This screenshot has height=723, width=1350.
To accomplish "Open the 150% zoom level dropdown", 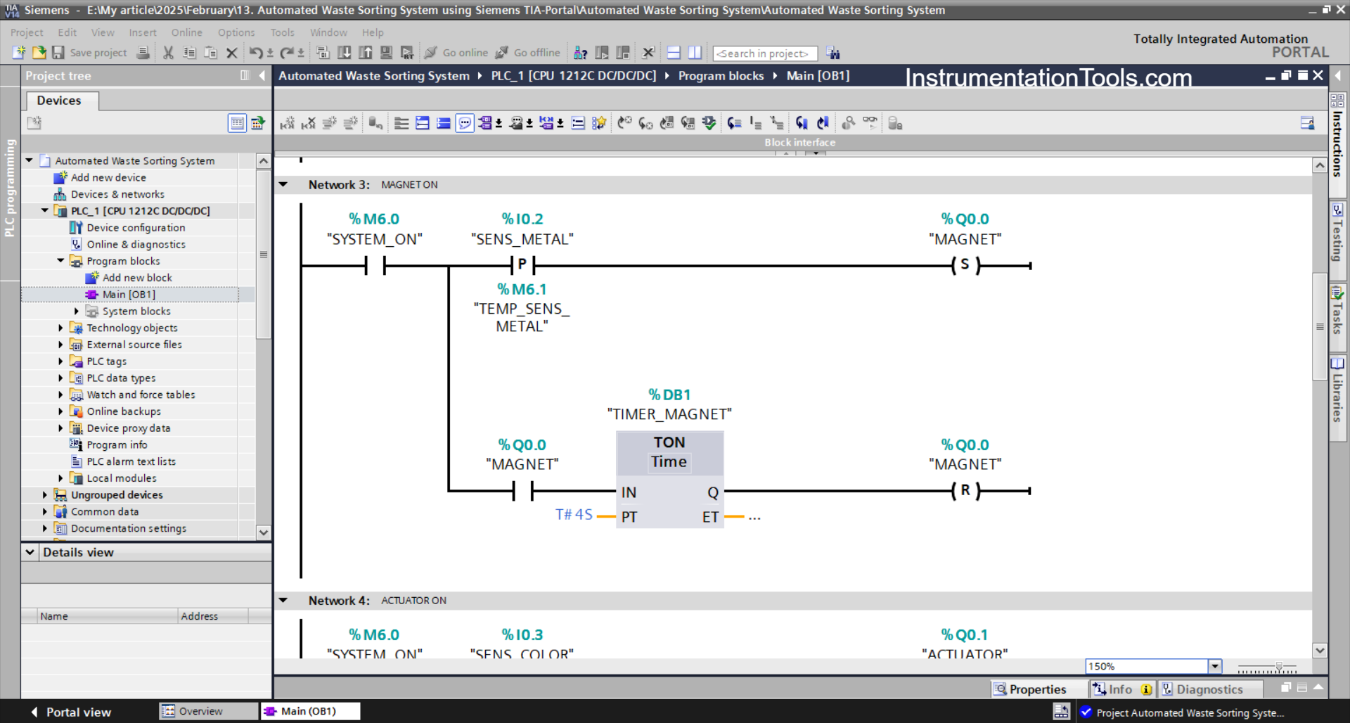I will click(x=1214, y=666).
